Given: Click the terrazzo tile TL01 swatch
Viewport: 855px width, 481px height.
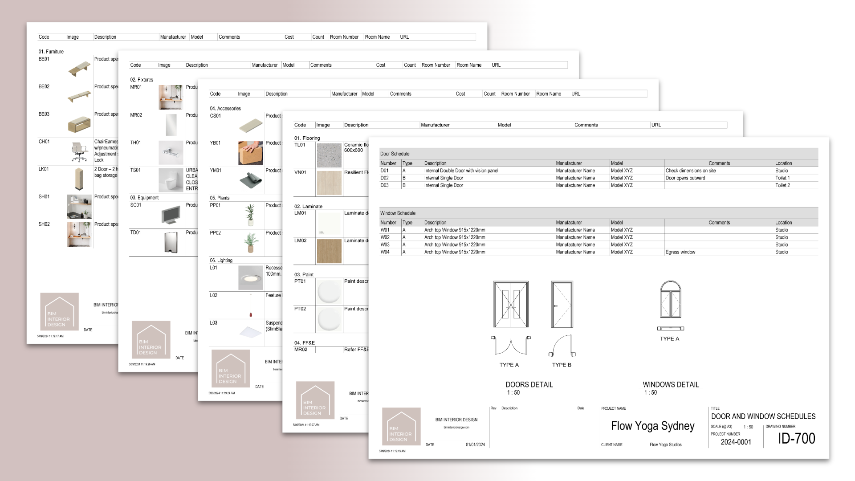Looking at the screenshot, I should point(329,155).
